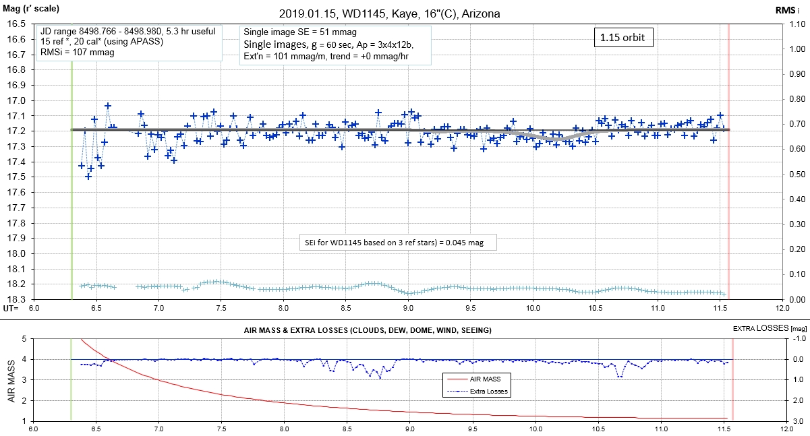The width and height of the screenshot is (810, 436).
Task: Select 8.0 on the air mass chart's time axis
Action: coord(283,429)
